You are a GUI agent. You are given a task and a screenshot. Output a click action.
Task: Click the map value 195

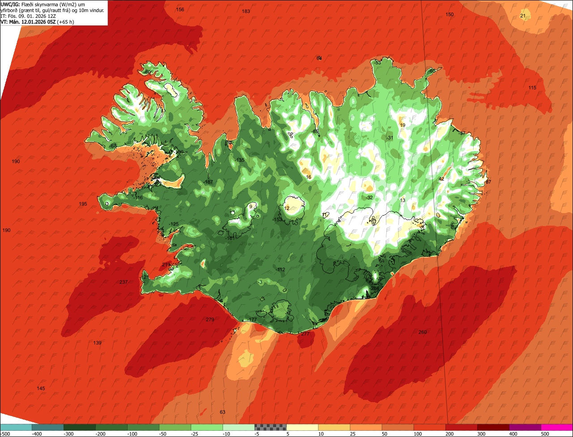83,204
